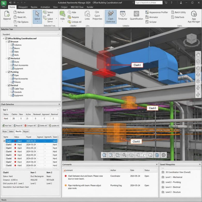Activate the Select arrow tool
This screenshot has width=202, height=202.
(x=37, y=17)
